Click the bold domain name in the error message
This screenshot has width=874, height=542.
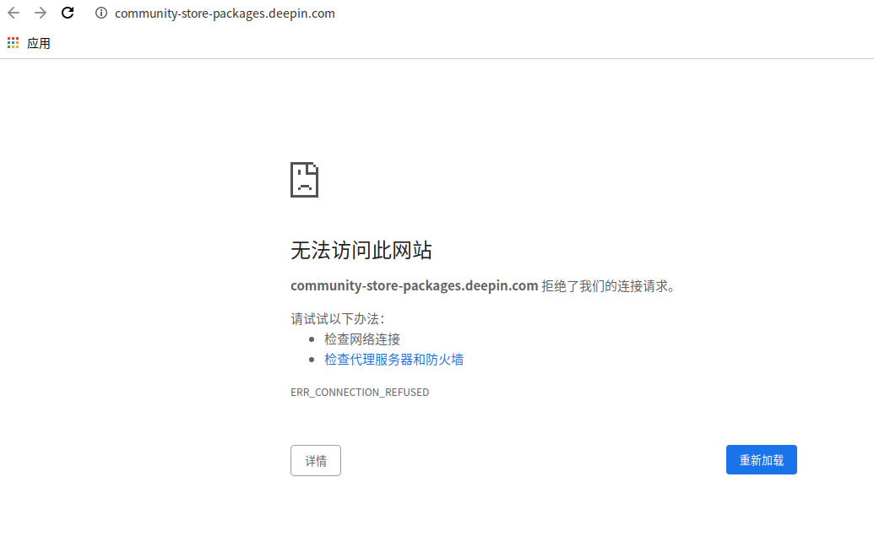coord(414,285)
